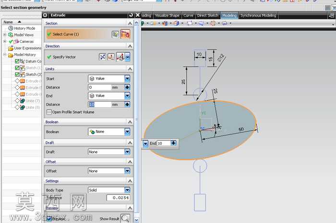Click the blue-and-red blocks toolbar icon
This screenshot has width=336, height=223.
[x=165, y=23]
